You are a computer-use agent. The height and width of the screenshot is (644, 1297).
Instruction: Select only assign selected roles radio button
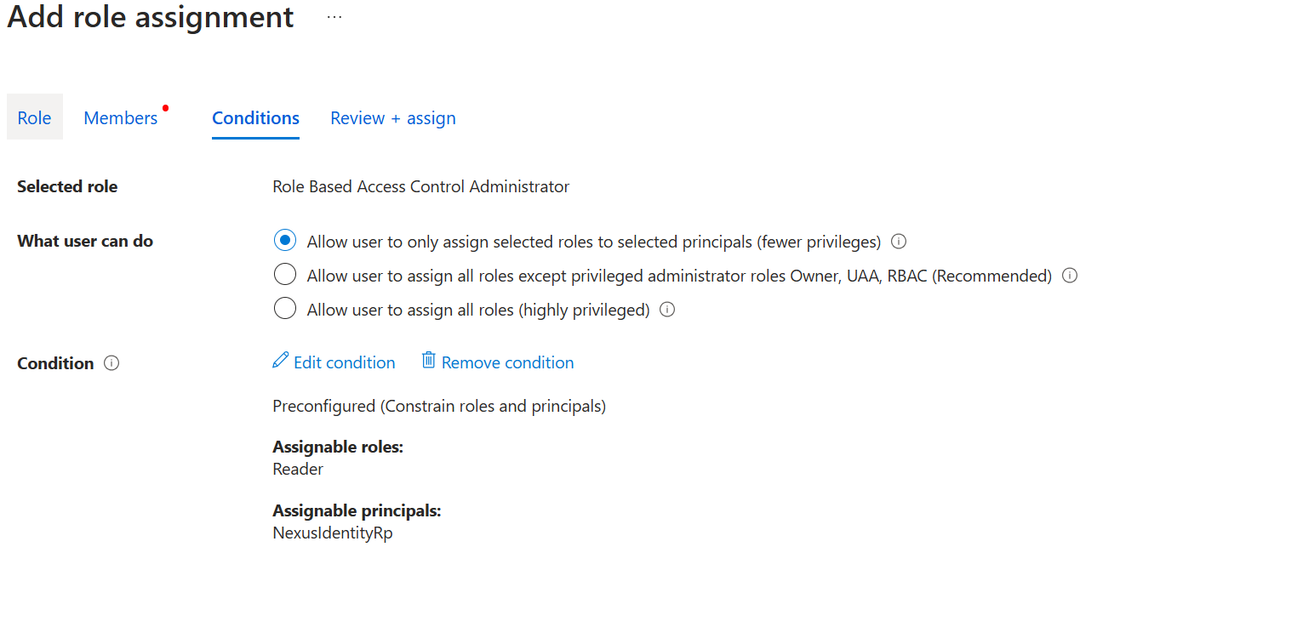point(285,241)
